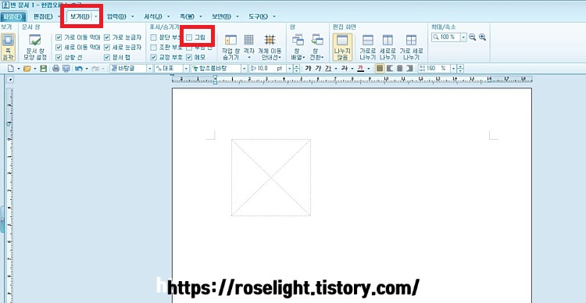Uncheck the 교정 부호 checkbox
The height and width of the screenshot is (303, 586).
153,58
